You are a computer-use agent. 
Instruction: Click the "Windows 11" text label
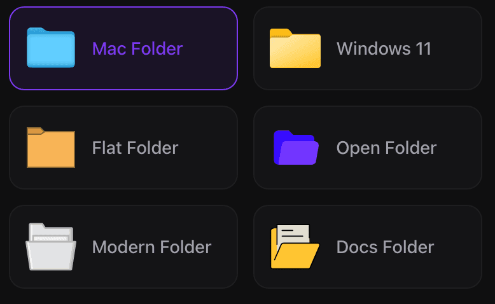point(384,48)
